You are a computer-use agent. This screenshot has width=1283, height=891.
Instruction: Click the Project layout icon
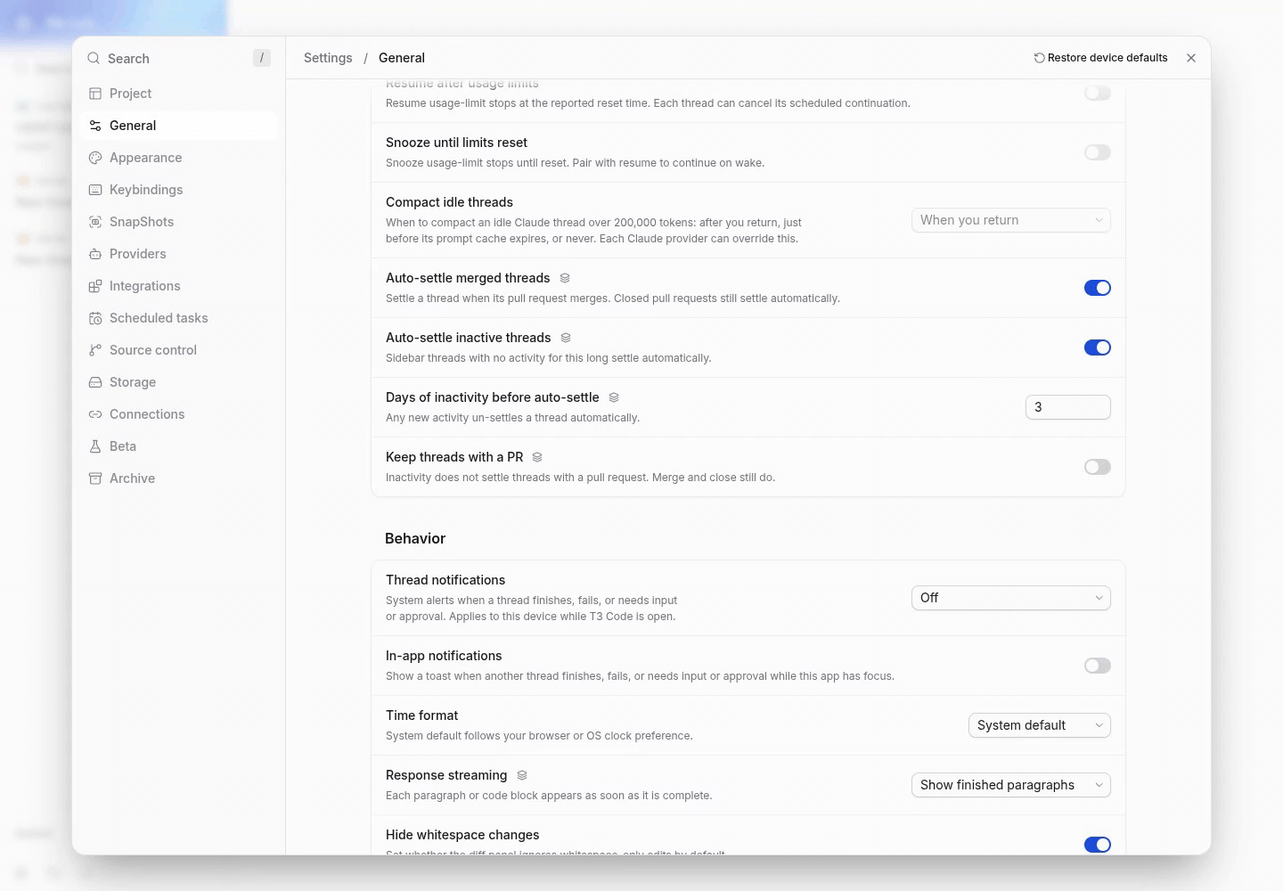95,94
